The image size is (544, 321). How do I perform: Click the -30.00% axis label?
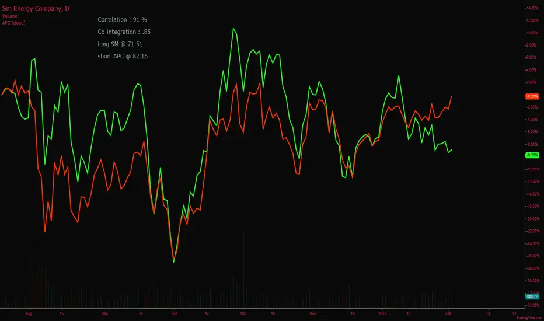532,281
